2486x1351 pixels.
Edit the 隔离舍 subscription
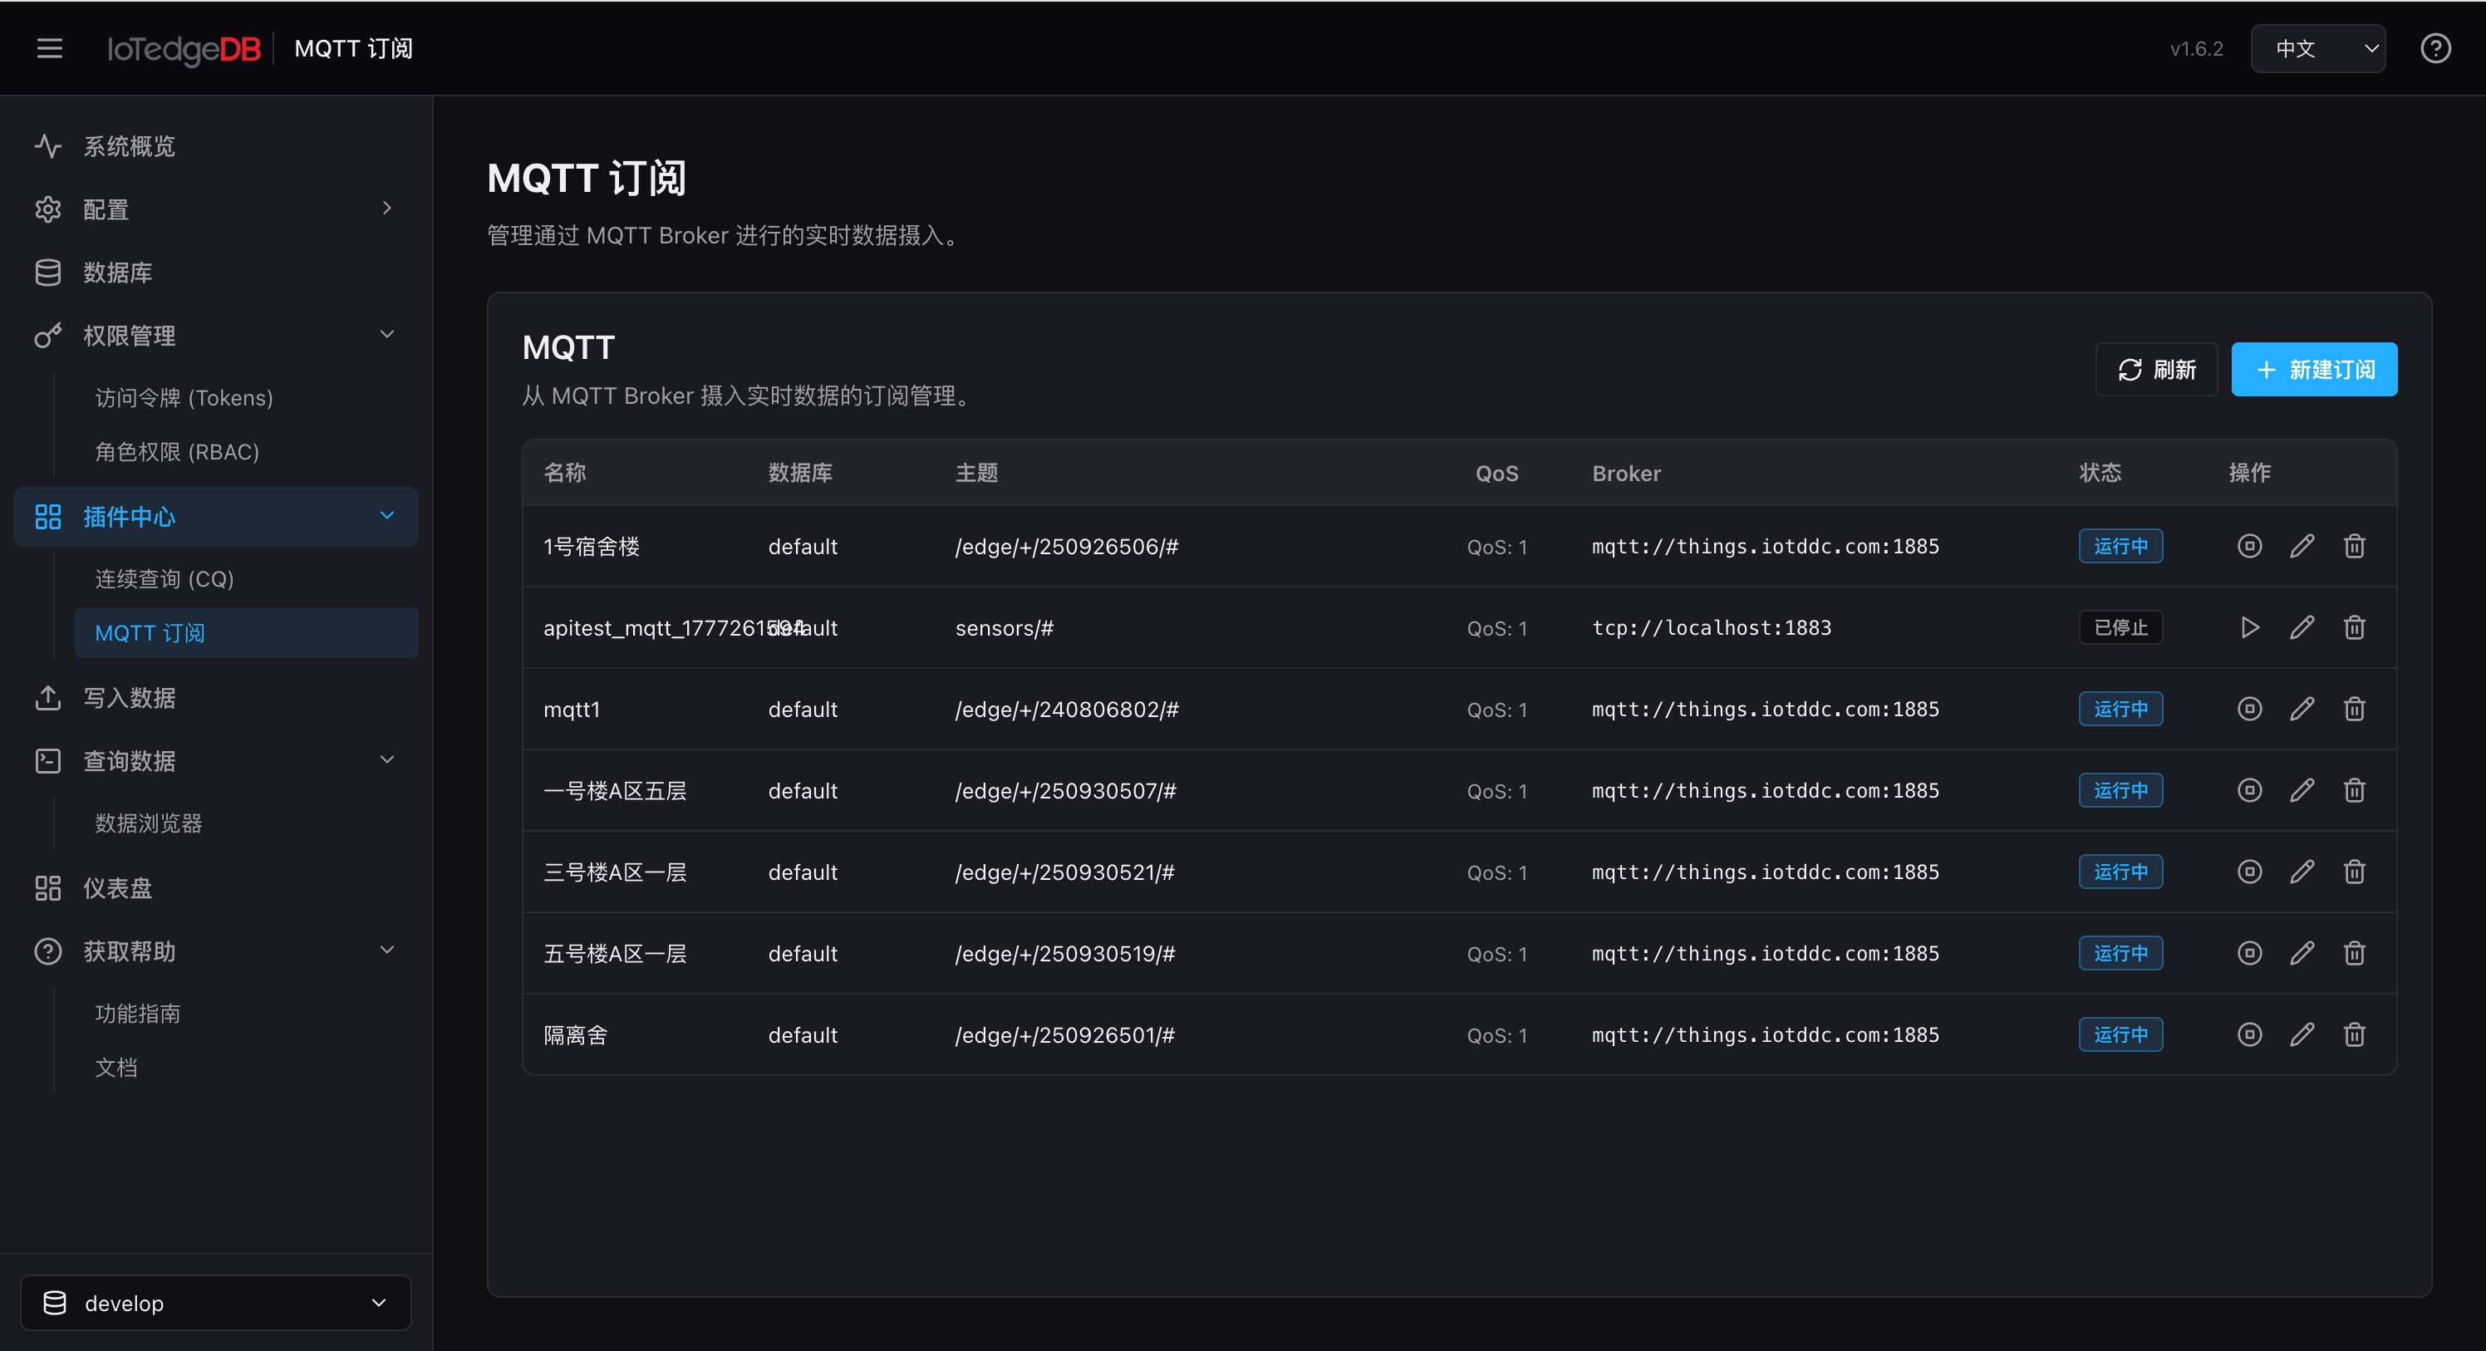[x=2302, y=1034]
